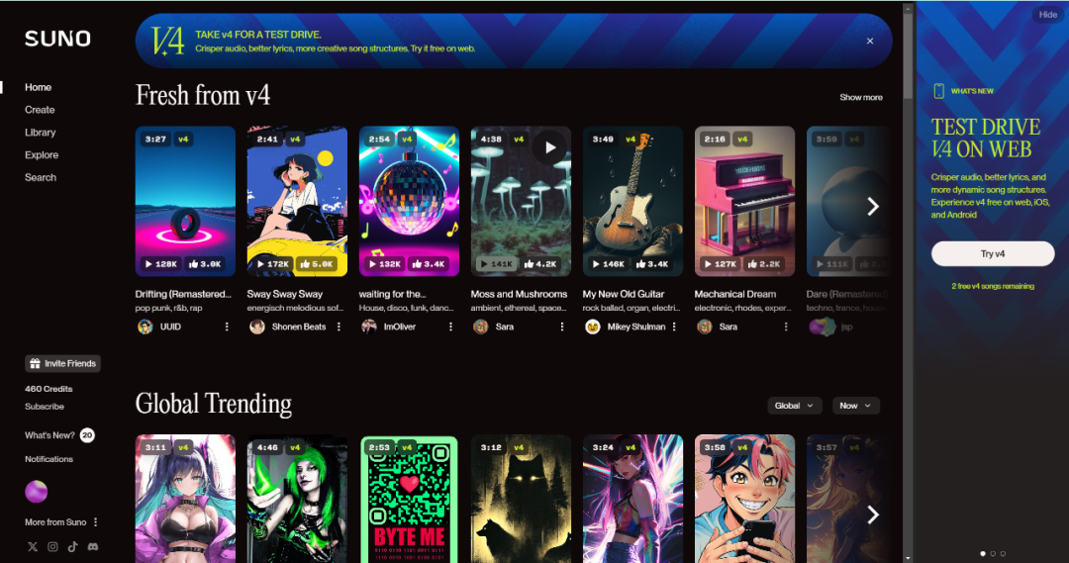The height and width of the screenshot is (563, 1069).
Task: Select first carousel dot in promo panel
Action: (983, 553)
